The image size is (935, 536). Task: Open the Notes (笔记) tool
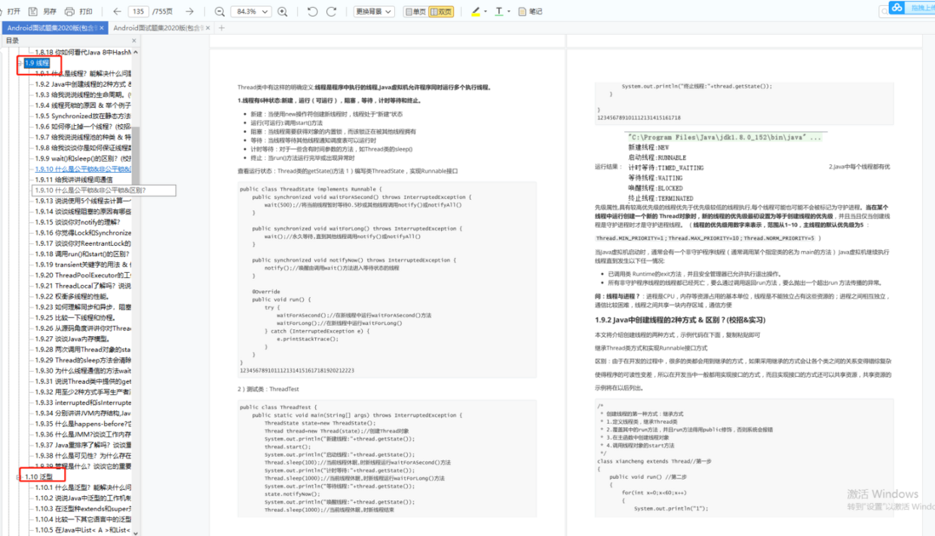(x=531, y=11)
